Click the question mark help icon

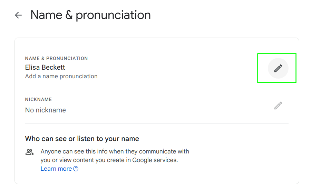click(76, 169)
